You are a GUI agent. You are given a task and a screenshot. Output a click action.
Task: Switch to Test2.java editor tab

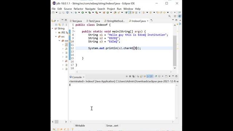pyautogui.click(x=93, y=21)
